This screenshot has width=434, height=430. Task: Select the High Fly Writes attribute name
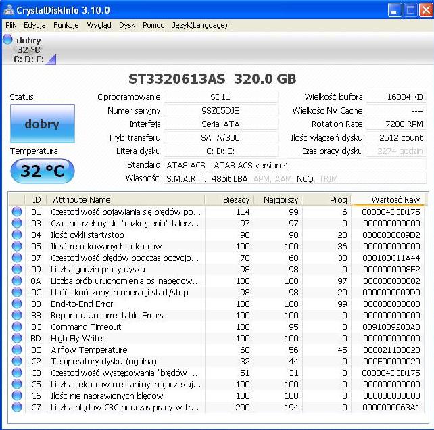click(x=78, y=338)
